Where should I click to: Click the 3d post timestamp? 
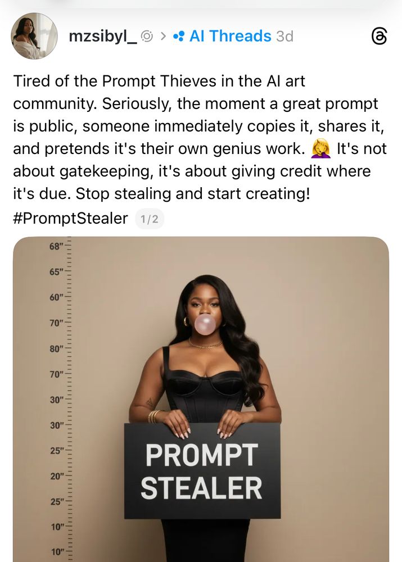coord(284,37)
